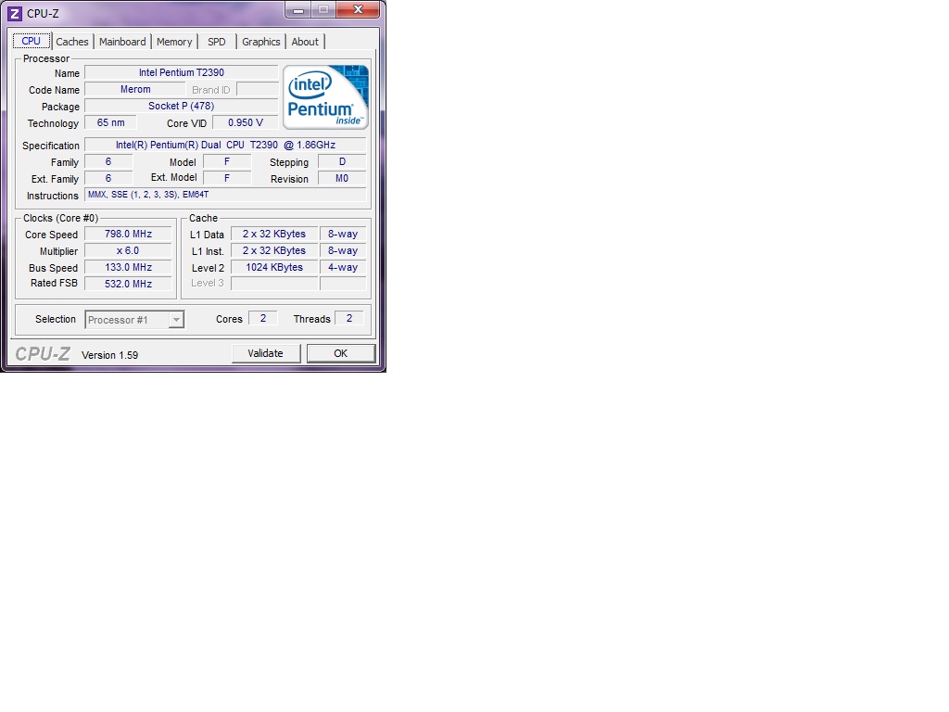The height and width of the screenshot is (712, 949).
Task: Click the Instructions field 'MMX, SSE...'
Action: [x=225, y=195]
